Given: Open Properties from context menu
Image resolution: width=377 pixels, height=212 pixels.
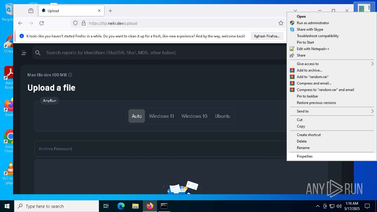Looking at the screenshot, I should point(332,156).
